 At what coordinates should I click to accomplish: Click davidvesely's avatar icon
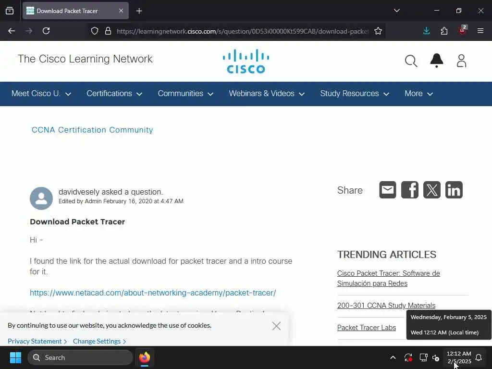(x=41, y=198)
